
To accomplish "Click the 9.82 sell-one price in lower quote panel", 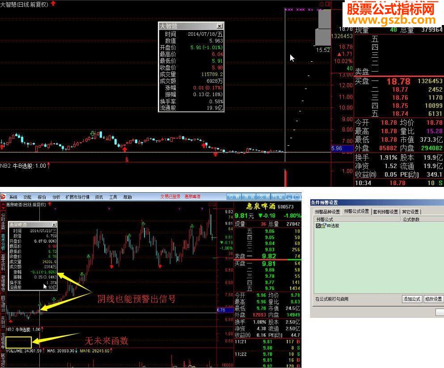I will (x=269, y=256).
